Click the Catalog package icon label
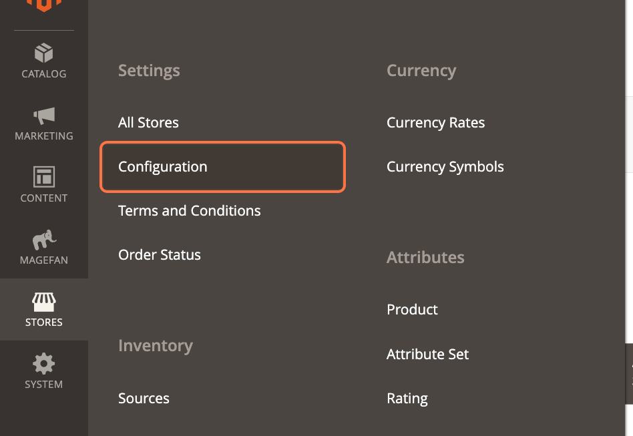The height and width of the screenshot is (436, 633). [x=43, y=73]
